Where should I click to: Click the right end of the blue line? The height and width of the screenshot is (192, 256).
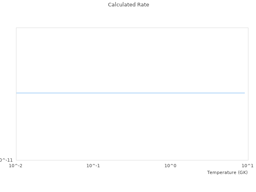tap(244, 93)
